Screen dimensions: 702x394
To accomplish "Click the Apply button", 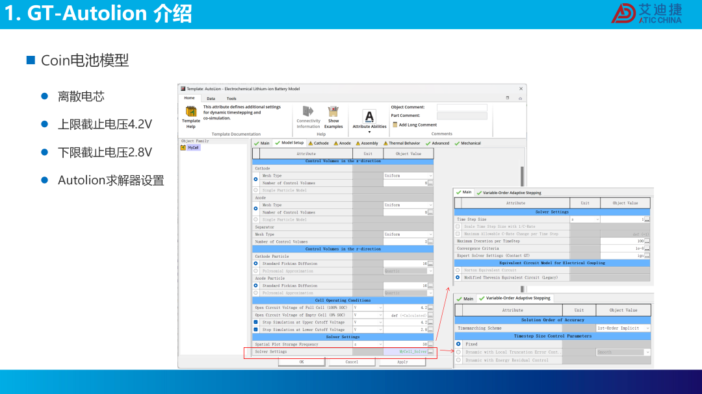I will tap(402, 362).
